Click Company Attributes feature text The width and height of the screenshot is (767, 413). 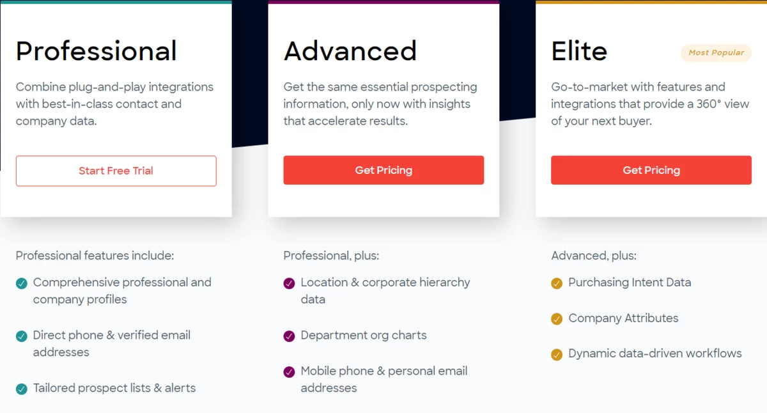(623, 318)
